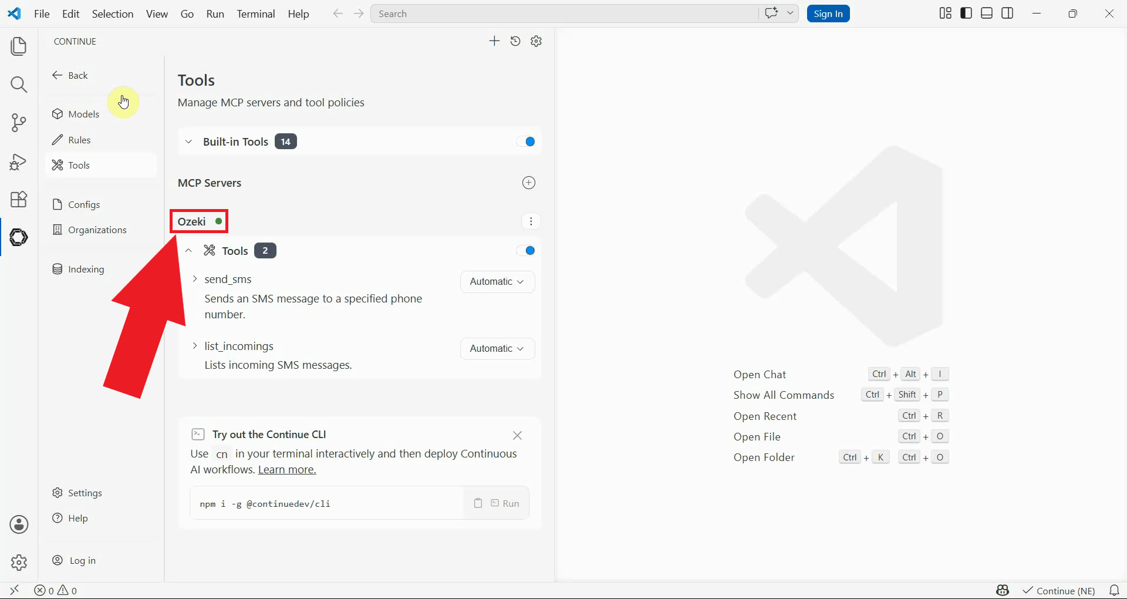Image resolution: width=1127 pixels, height=599 pixels.
Task: Copy the npm install command
Action: (478, 503)
